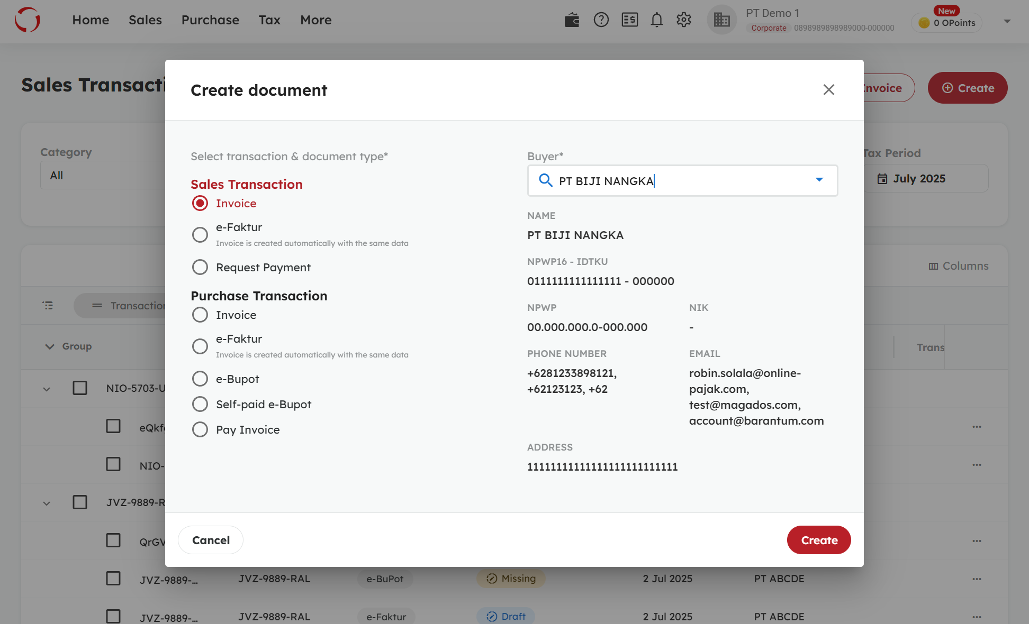Image resolution: width=1029 pixels, height=624 pixels.
Task: Open the account dropdown arrow top right
Action: (x=1007, y=22)
